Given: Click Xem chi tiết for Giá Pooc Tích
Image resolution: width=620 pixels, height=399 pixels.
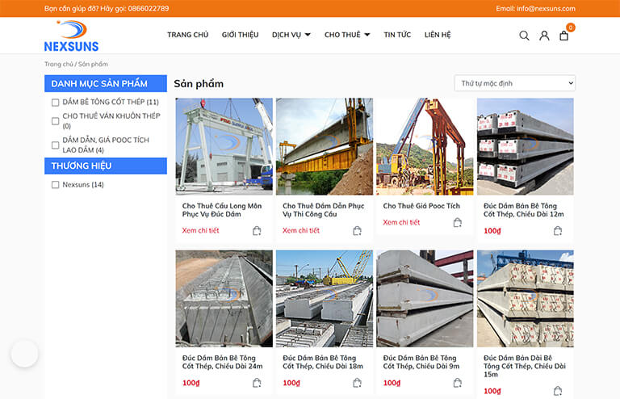Looking at the screenshot, I should click(x=401, y=223).
